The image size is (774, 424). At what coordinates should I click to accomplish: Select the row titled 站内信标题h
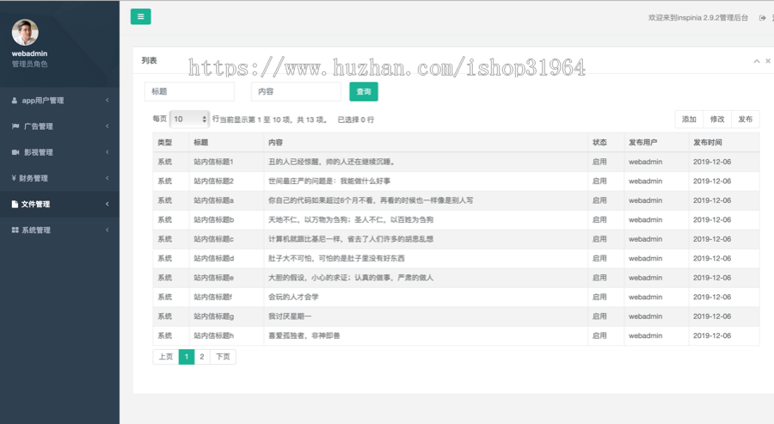[456, 335]
